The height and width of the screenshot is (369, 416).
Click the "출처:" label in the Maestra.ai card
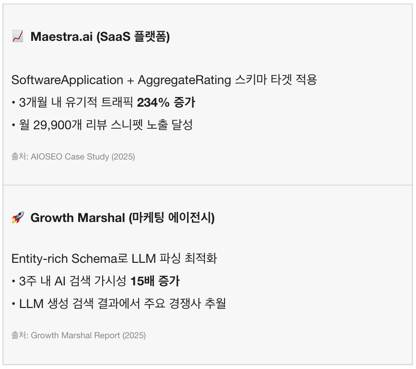(x=20, y=157)
